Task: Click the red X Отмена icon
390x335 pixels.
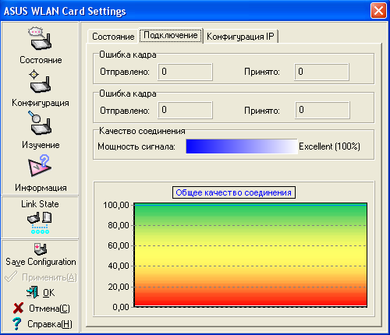Action: [18, 309]
